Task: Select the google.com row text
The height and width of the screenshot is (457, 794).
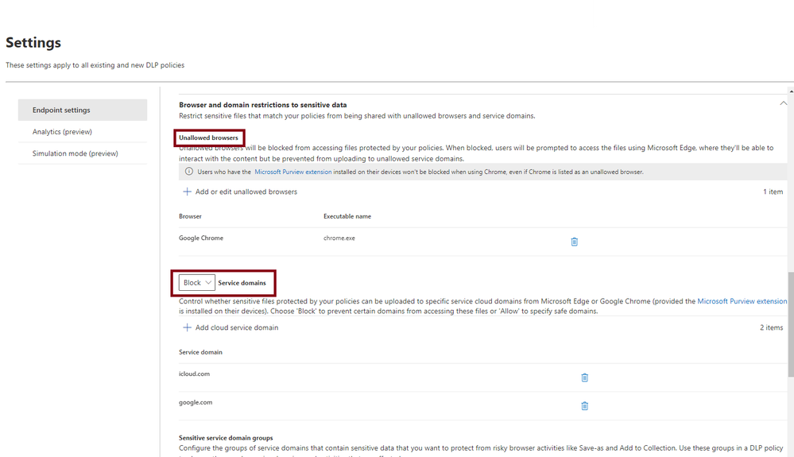Action: (x=196, y=402)
